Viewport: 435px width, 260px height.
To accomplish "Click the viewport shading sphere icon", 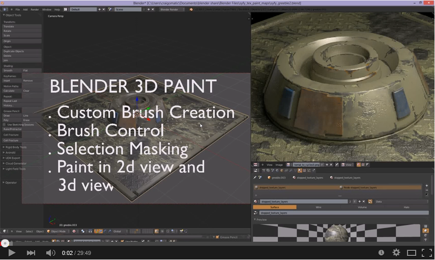I will 74,231.
